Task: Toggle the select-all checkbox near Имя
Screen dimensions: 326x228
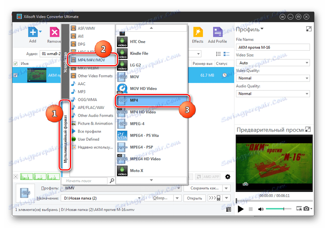Action: click(15, 64)
